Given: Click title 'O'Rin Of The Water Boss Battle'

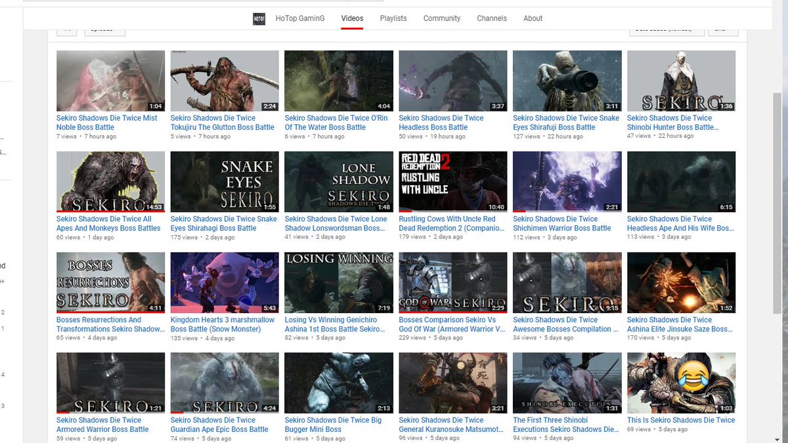Looking at the screenshot, I should click(x=336, y=123).
